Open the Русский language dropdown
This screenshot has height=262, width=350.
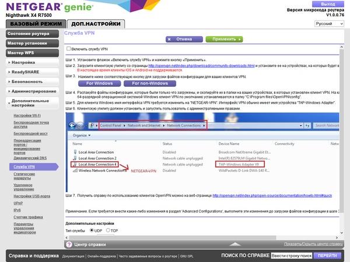click(329, 24)
